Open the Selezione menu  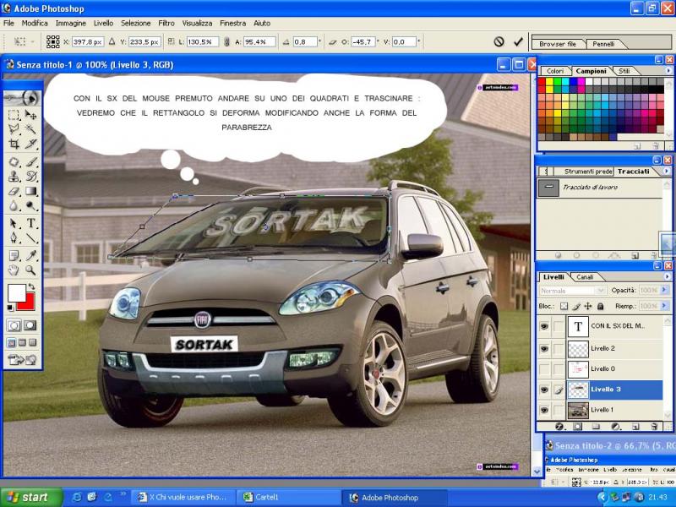(136, 24)
